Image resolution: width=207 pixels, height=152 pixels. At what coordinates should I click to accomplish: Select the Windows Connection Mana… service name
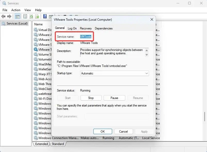click(58, 138)
